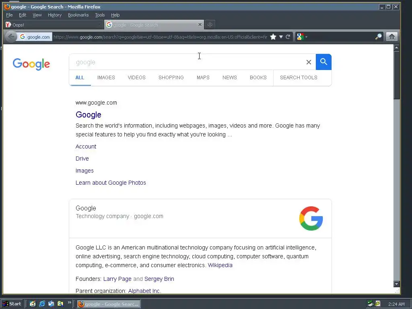Switch to the NEWS results tab
Screen dimensions: 412x309
[230, 78]
